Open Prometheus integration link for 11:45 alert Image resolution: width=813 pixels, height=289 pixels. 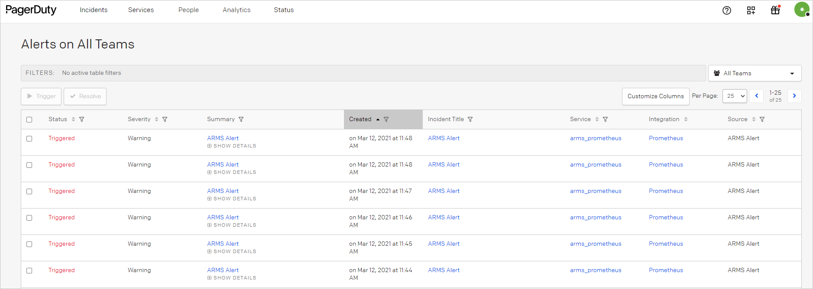click(x=666, y=244)
